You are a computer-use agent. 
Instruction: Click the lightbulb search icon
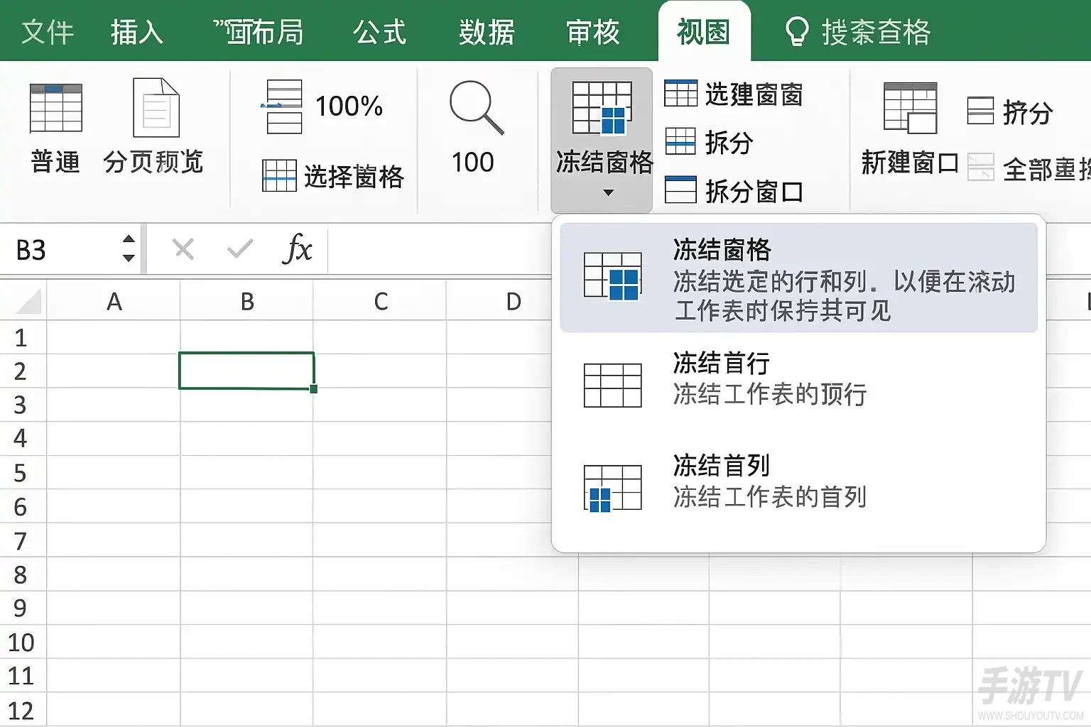point(796,32)
